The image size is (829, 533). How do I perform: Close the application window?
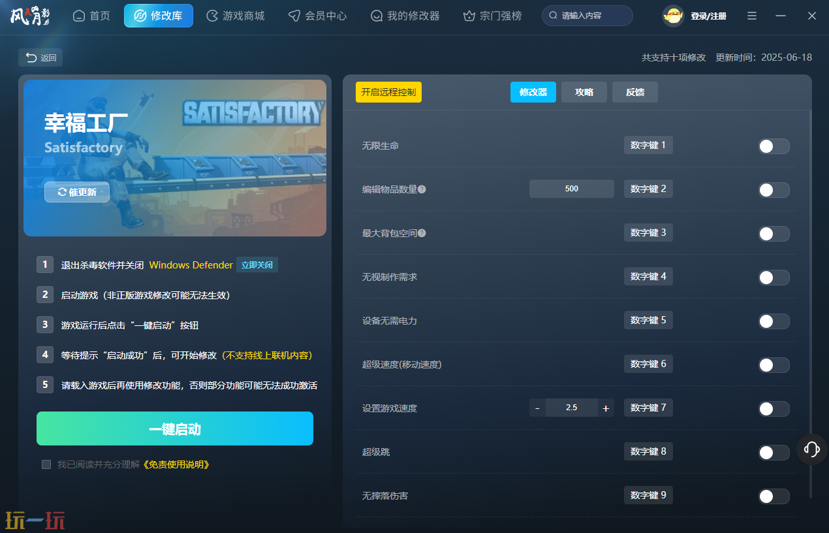point(811,16)
